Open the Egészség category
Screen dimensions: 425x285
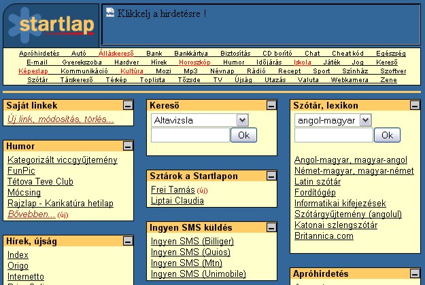[391, 54]
